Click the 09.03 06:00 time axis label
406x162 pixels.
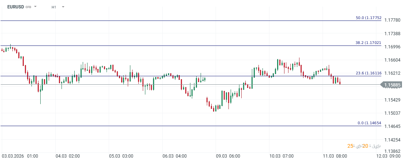point(228,156)
